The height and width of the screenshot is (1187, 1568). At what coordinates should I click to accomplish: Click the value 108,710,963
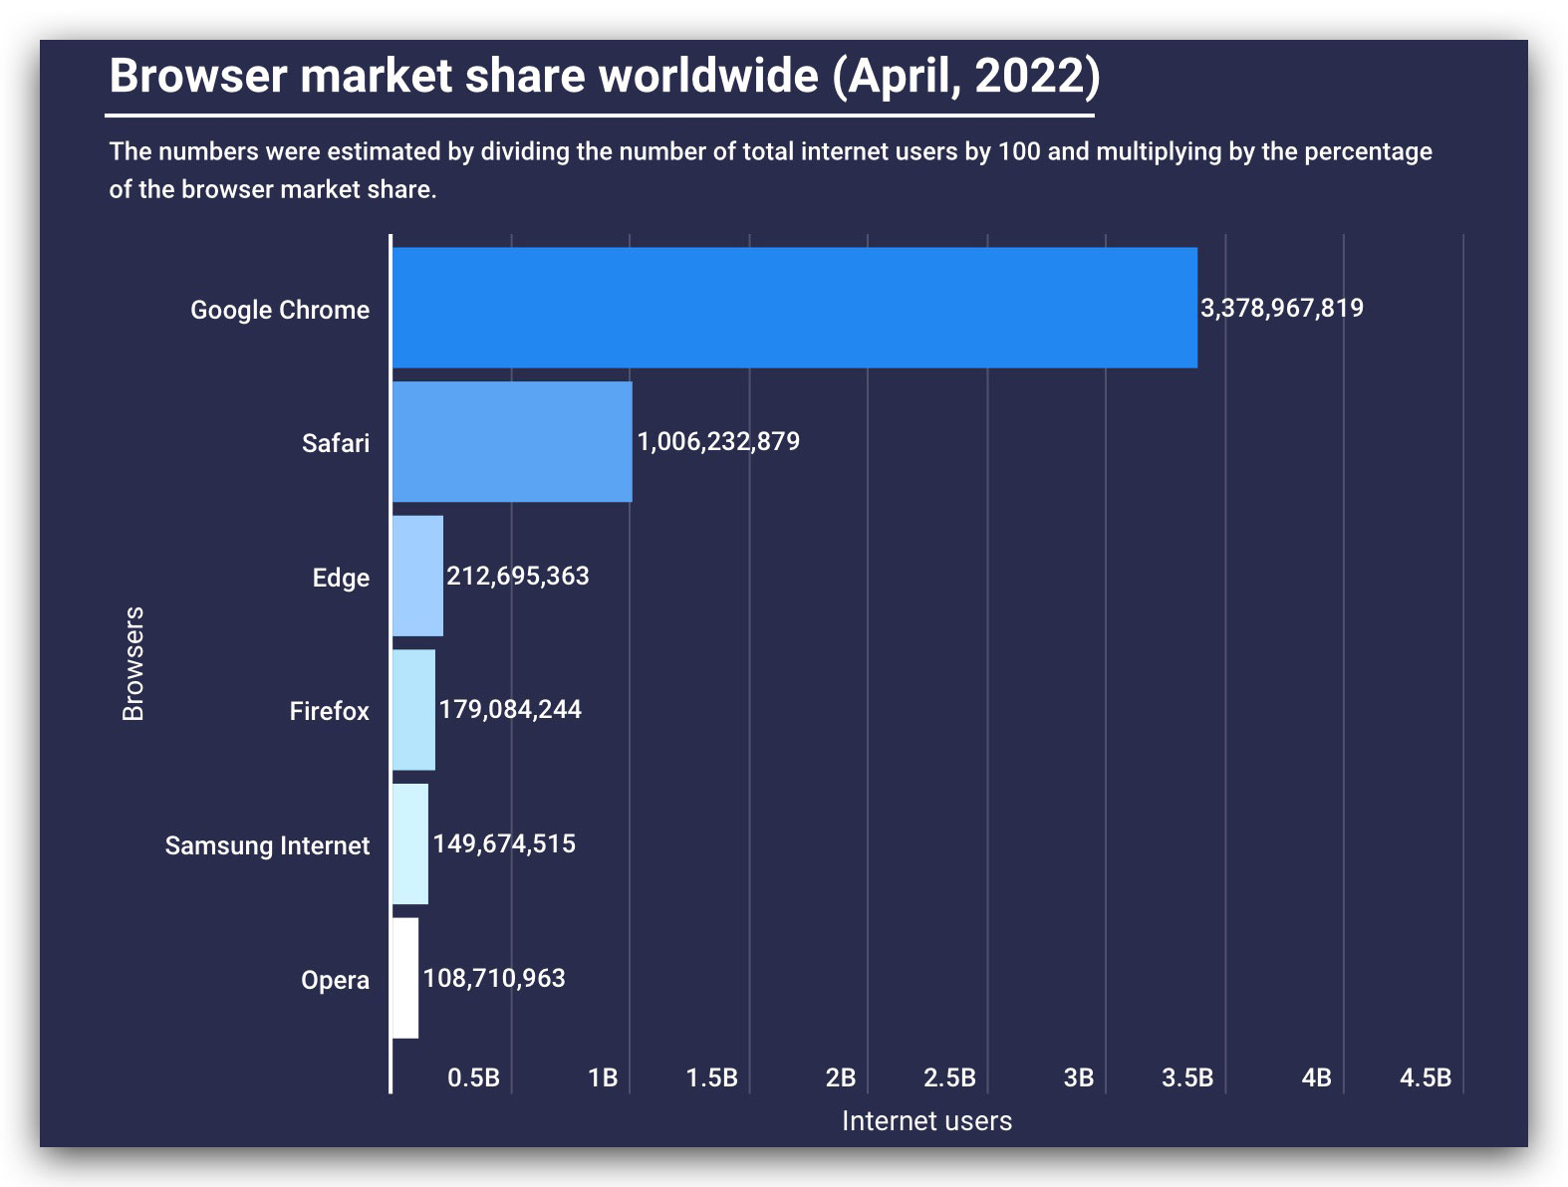click(494, 978)
